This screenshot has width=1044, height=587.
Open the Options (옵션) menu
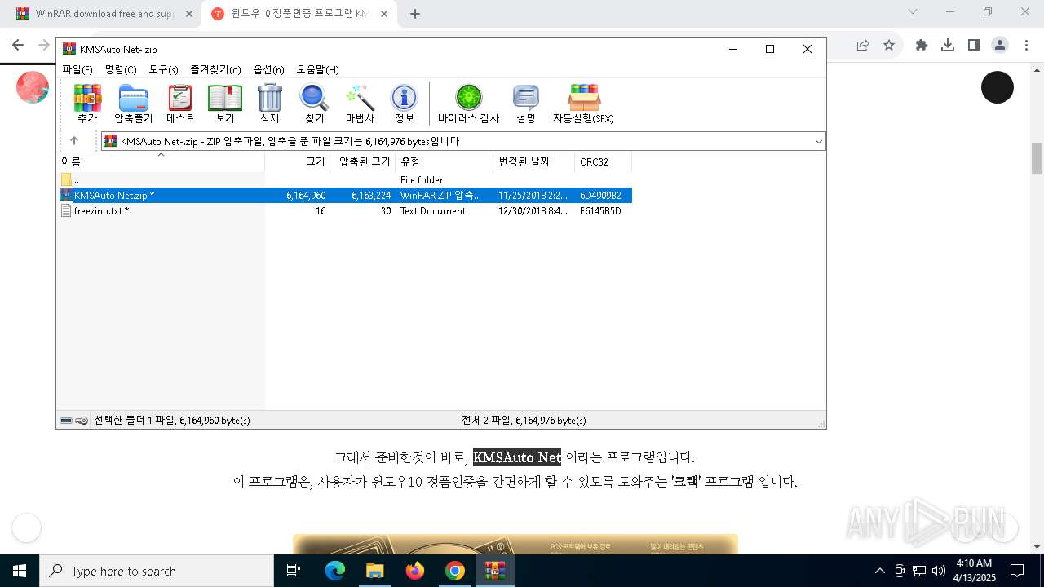coord(269,70)
